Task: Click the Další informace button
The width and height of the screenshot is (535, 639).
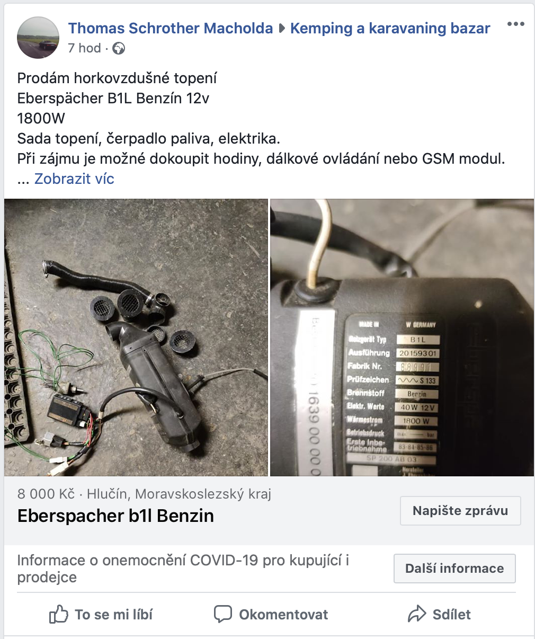Action: (x=454, y=569)
